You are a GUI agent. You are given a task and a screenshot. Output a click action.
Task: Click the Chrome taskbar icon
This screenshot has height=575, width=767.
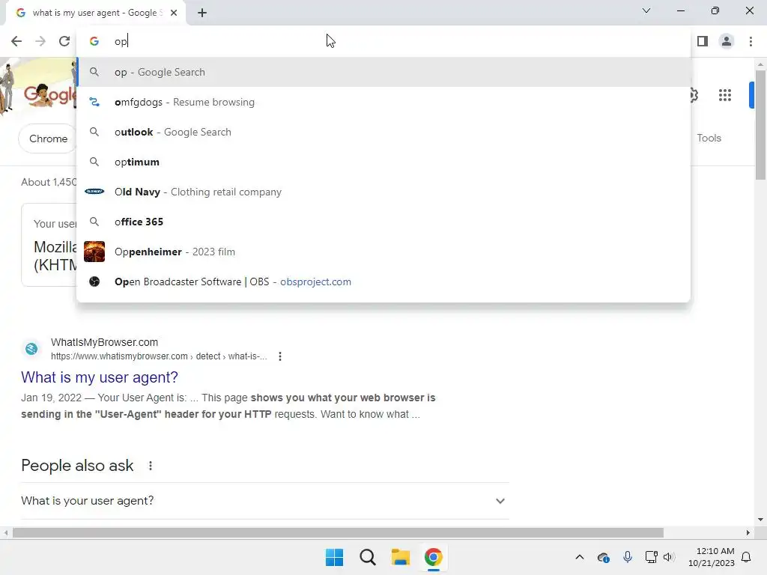tap(434, 557)
